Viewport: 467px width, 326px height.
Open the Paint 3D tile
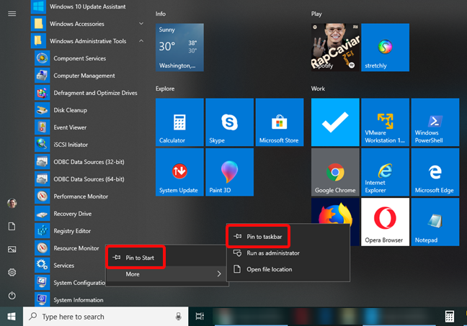tap(228, 173)
